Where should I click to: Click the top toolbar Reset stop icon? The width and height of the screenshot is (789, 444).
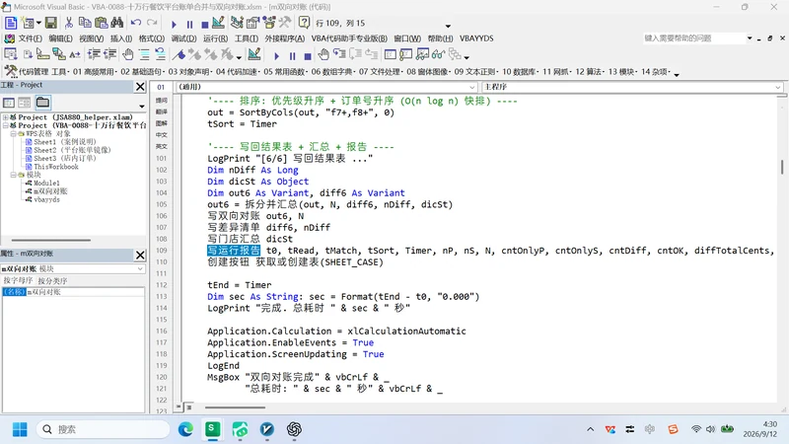coord(205,24)
